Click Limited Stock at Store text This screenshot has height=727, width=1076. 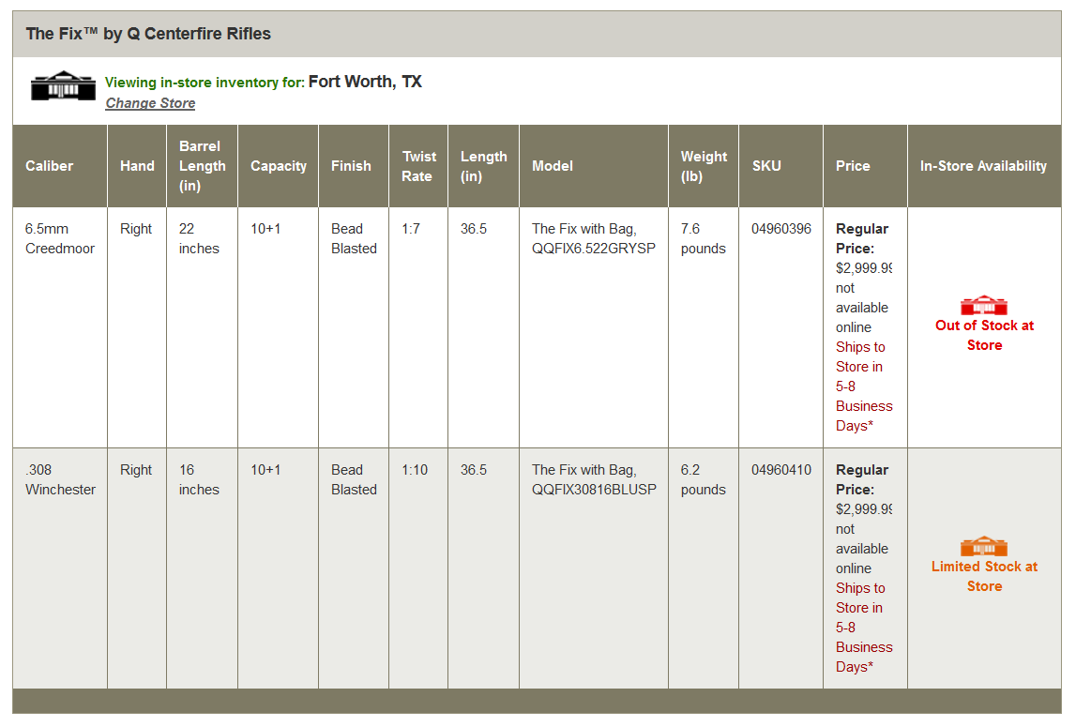pyautogui.click(x=984, y=576)
